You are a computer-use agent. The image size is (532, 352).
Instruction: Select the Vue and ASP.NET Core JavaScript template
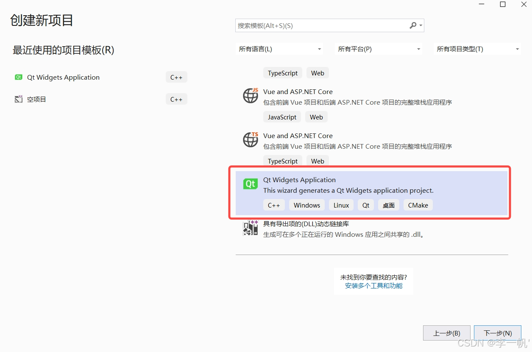[x=372, y=105]
